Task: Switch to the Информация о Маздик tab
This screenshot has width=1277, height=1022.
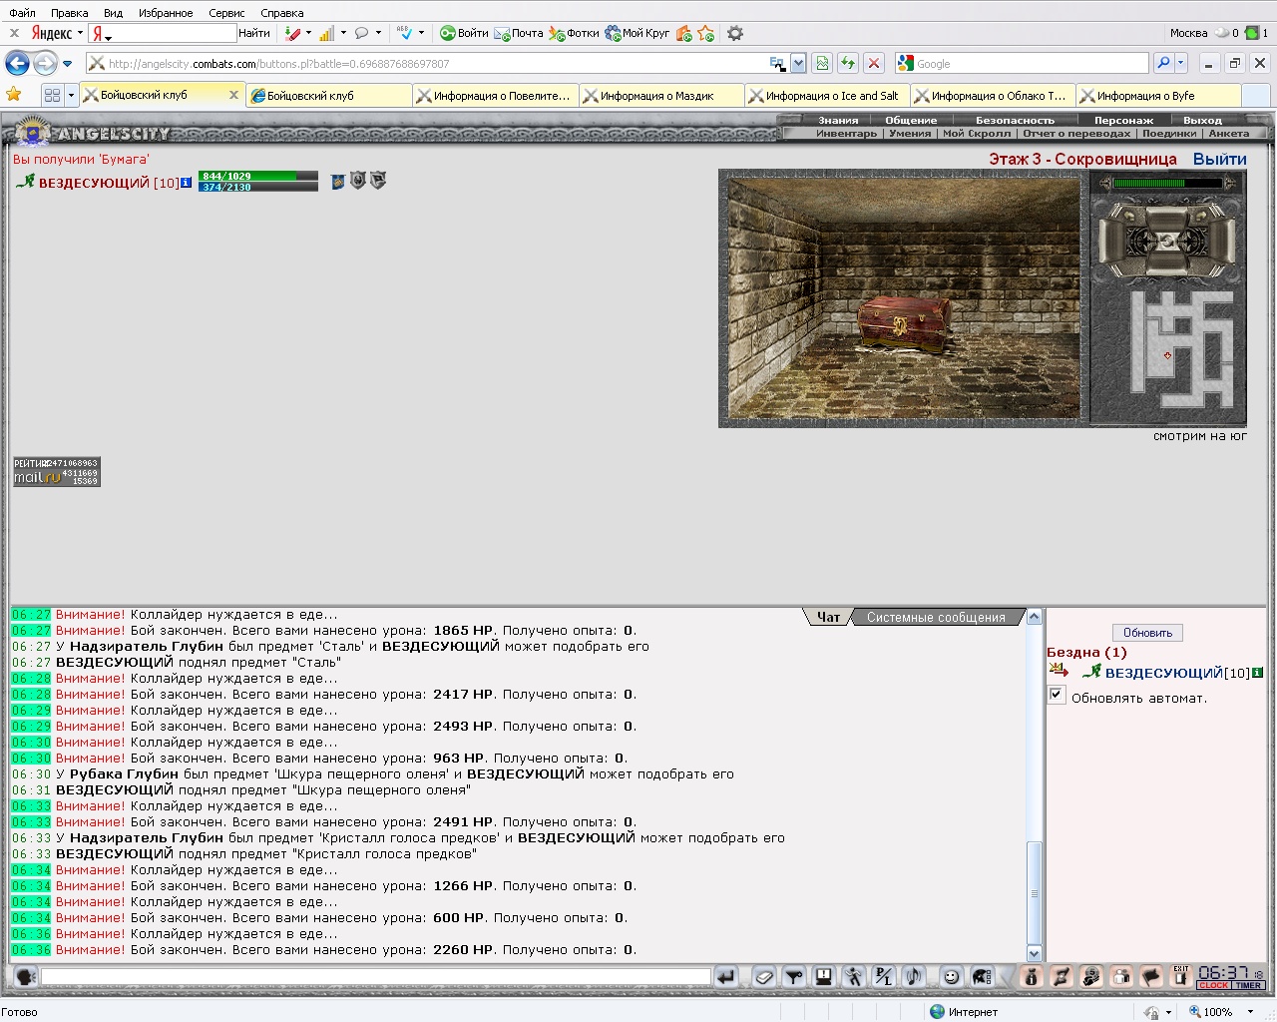Action: (x=660, y=96)
